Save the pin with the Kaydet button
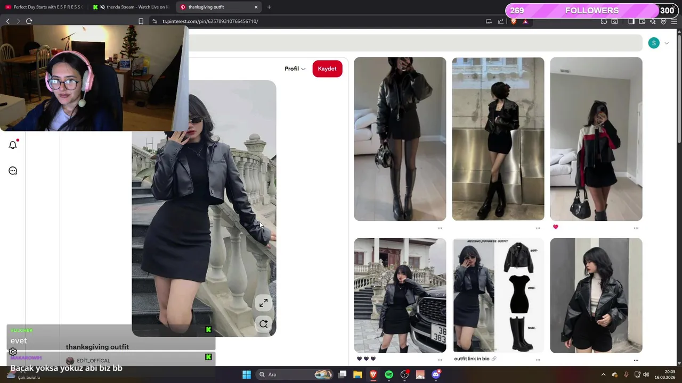Screen dimensions: 682x383 point(327,69)
